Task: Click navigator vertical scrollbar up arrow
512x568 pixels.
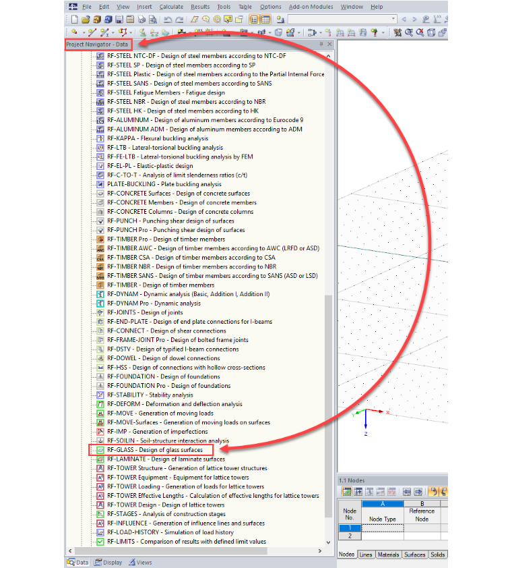Action: (328, 56)
